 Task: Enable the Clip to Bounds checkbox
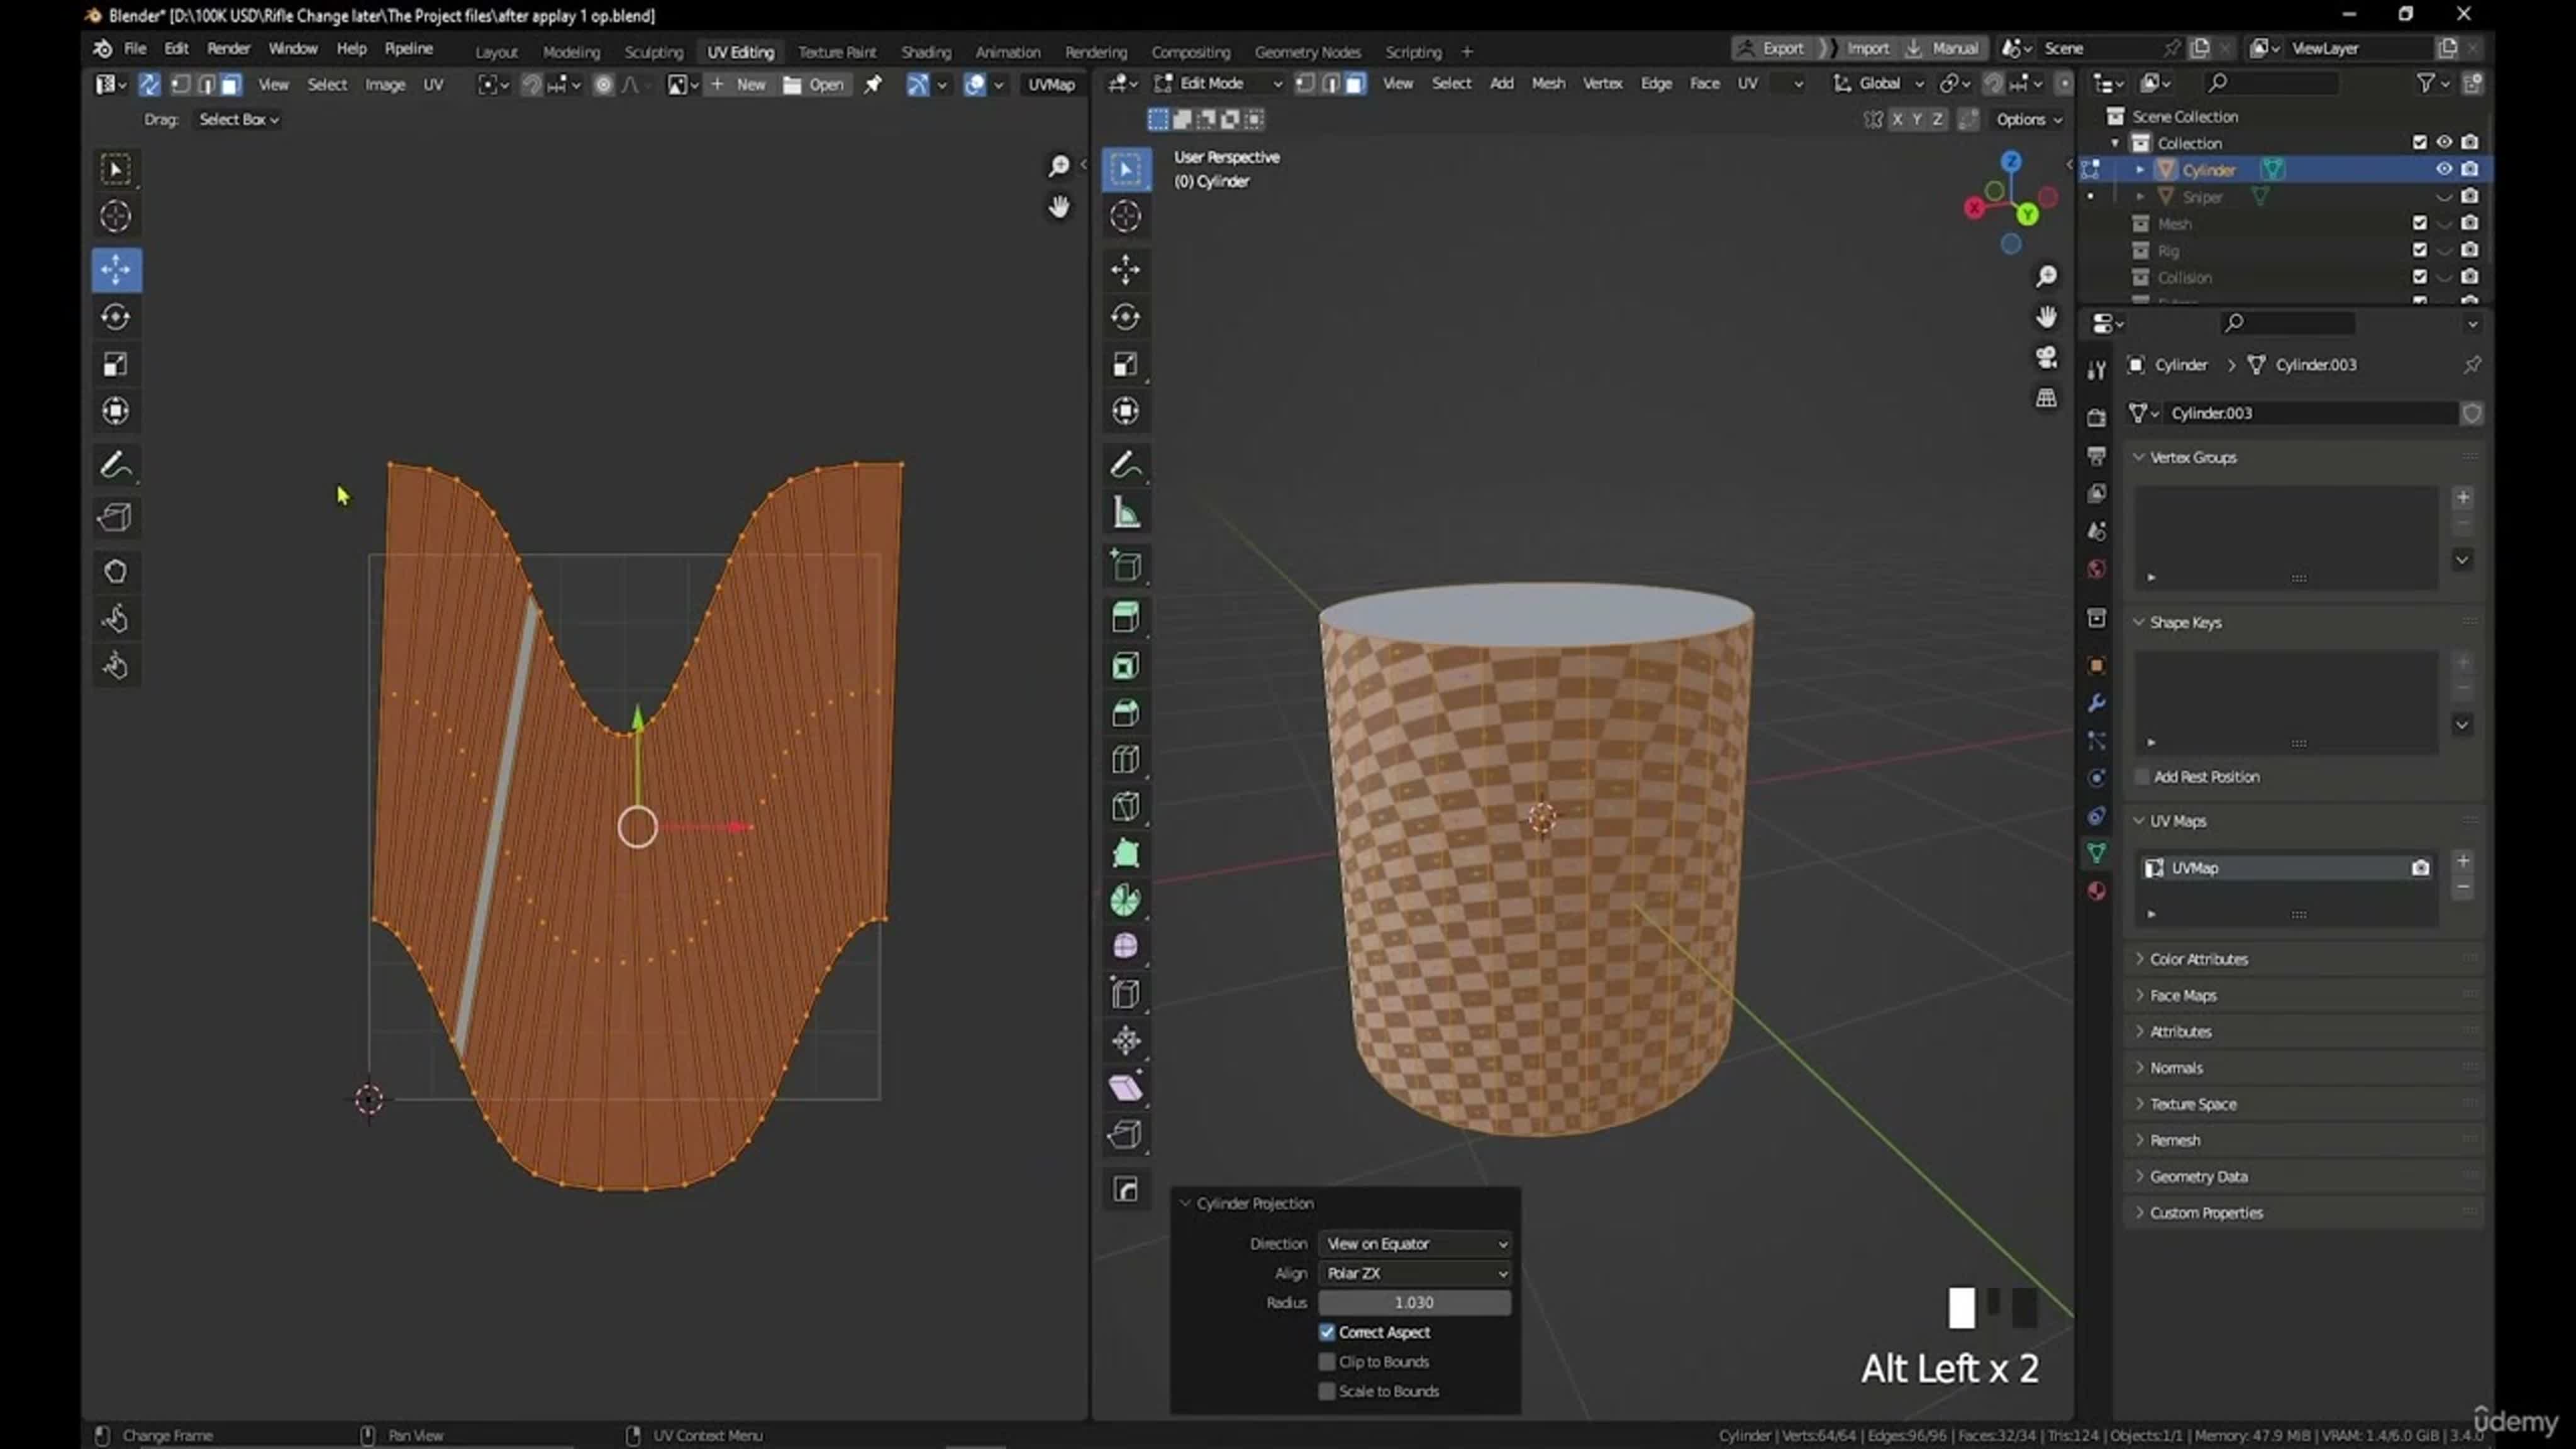tap(1327, 1362)
